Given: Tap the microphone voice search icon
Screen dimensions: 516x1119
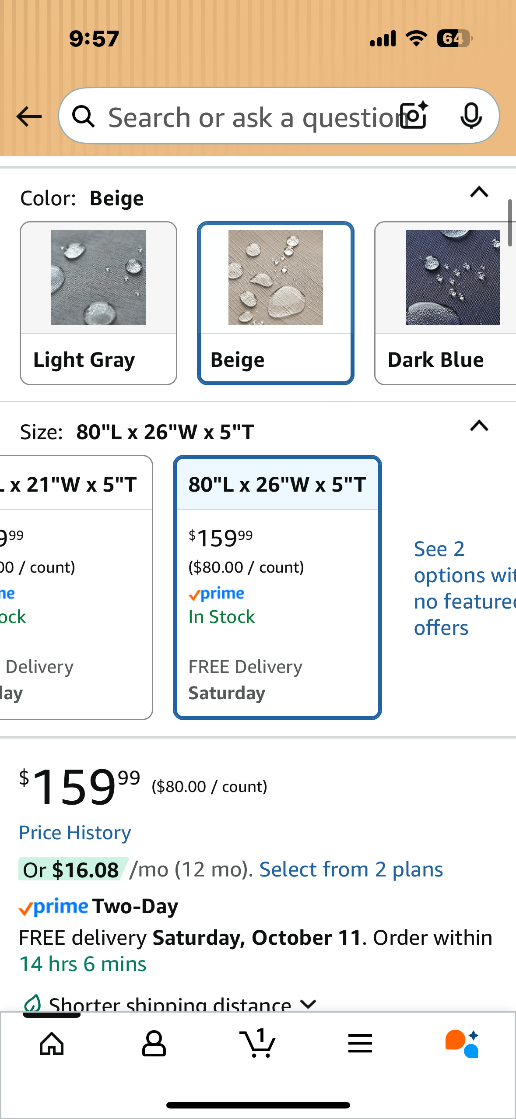Looking at the screenshot, I should (471, 116).
